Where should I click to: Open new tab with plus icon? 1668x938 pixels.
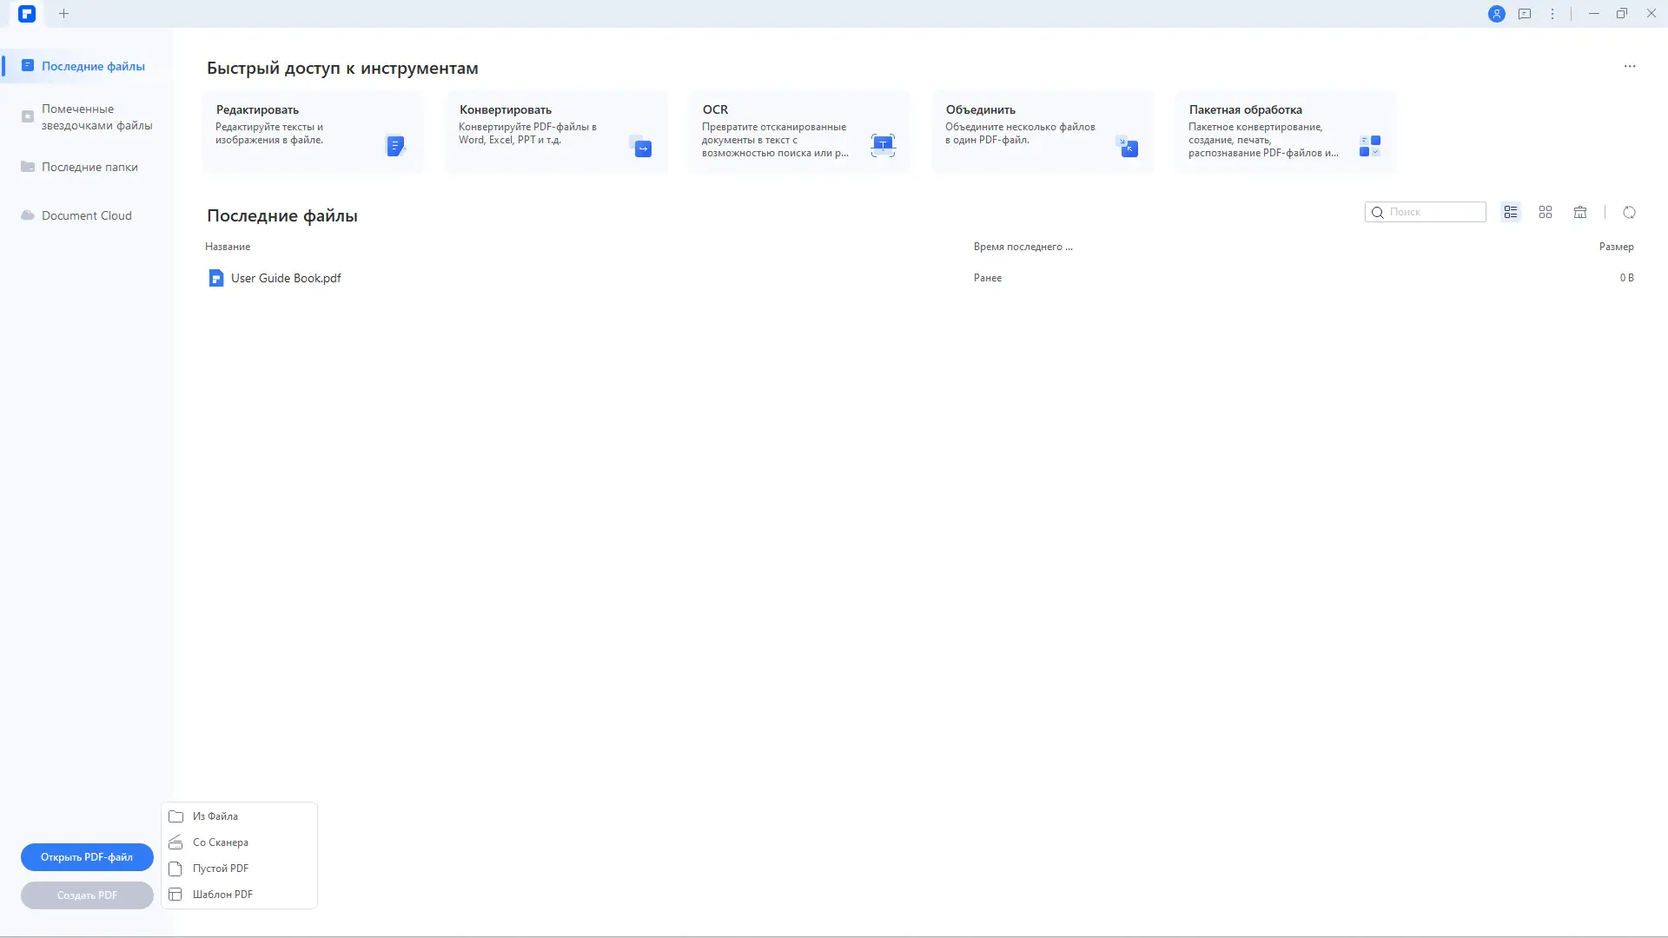[x=63, y=14]
